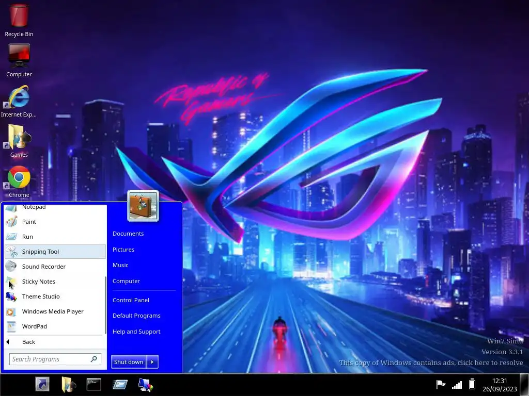The width and height of the screenshot is (529, 396).
Task: Click the Theme Studio icon
Action: (x=11, y=296)
